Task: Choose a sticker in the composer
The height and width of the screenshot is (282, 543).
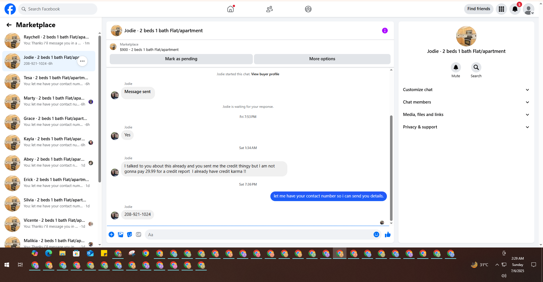Action: (130, 234)
